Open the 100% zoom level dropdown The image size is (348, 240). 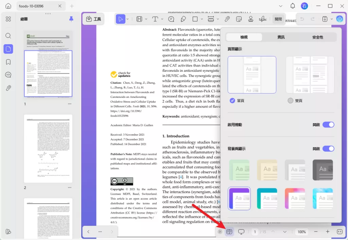pos(302,232)
